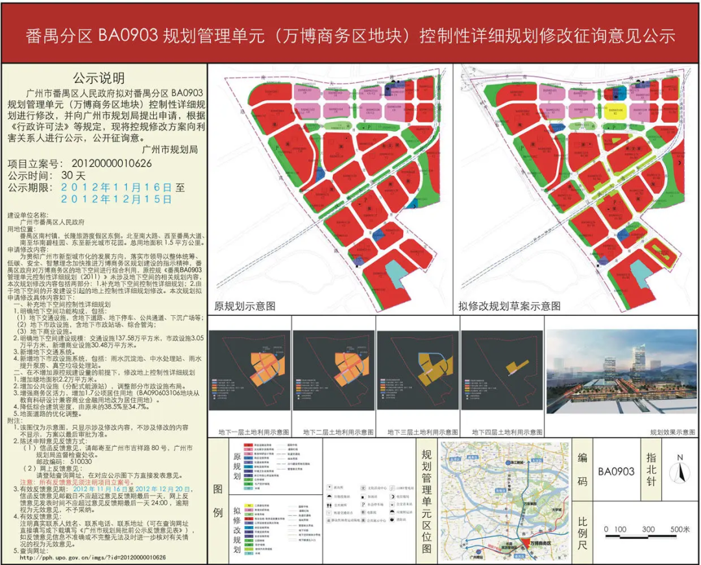
Task: Select the P 社会停车场 parking legend icon
Action: tap(363, 504)
